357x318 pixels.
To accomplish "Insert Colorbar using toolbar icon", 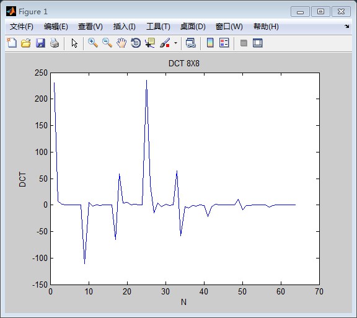I will click(210, 43).
